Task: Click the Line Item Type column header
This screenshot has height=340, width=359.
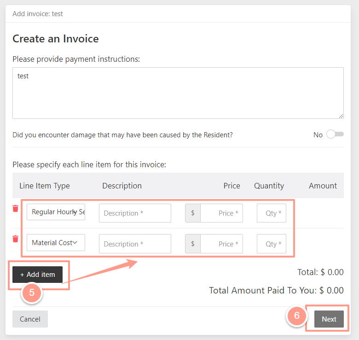Action: point(45,186)
